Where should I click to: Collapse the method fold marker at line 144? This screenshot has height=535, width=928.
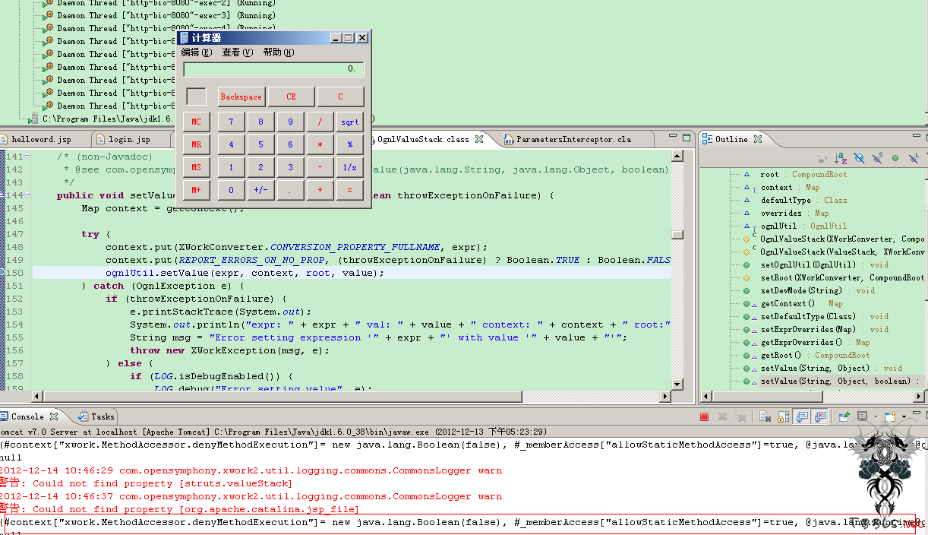point(28,195)
